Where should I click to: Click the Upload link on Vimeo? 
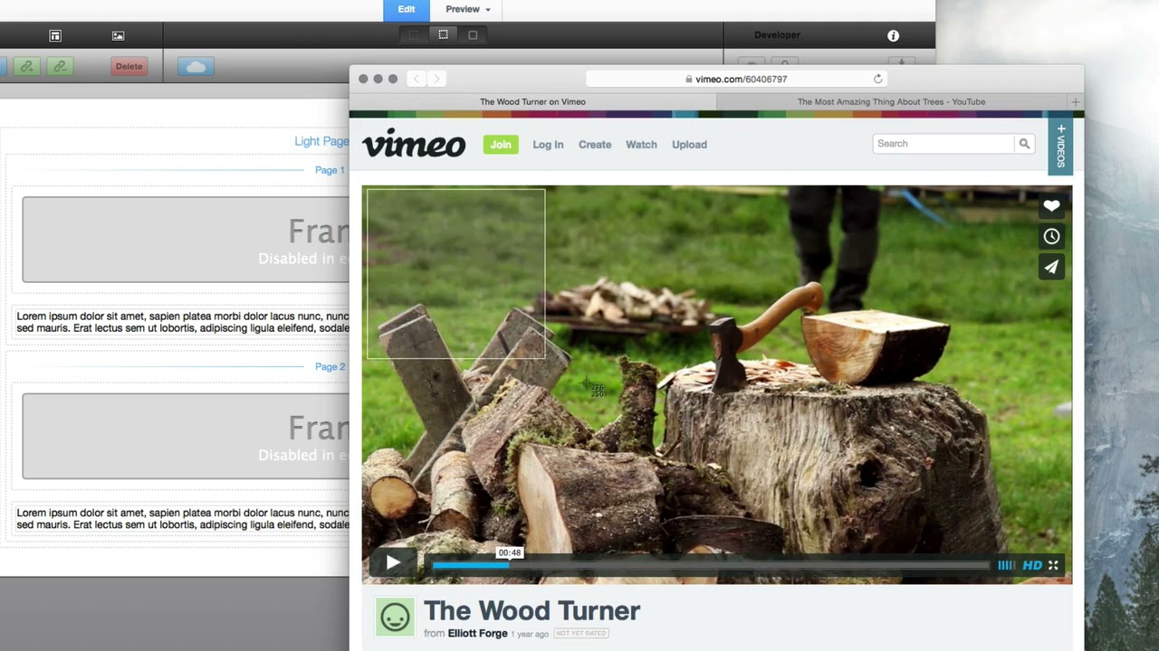point(689,145)
